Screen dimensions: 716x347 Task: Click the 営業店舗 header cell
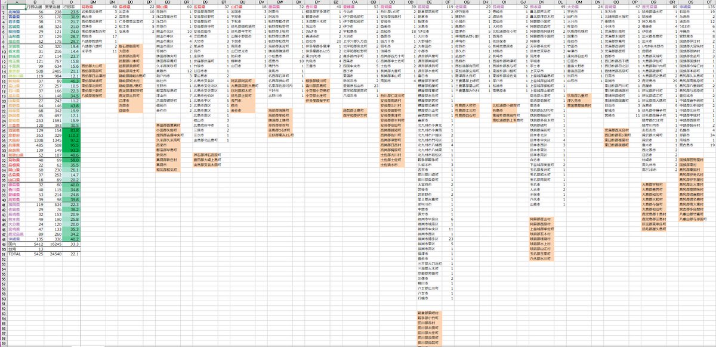[x=53, y=7]
